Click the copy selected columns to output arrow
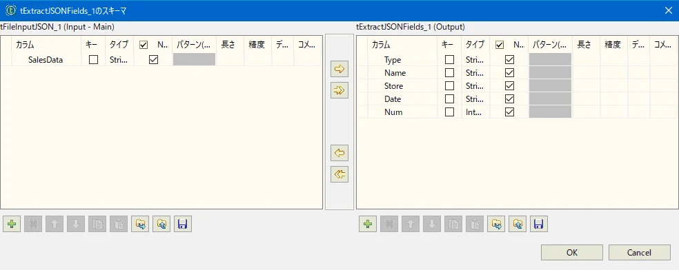The height and width of the screenshot is (270, 679). tap(339, 69)
